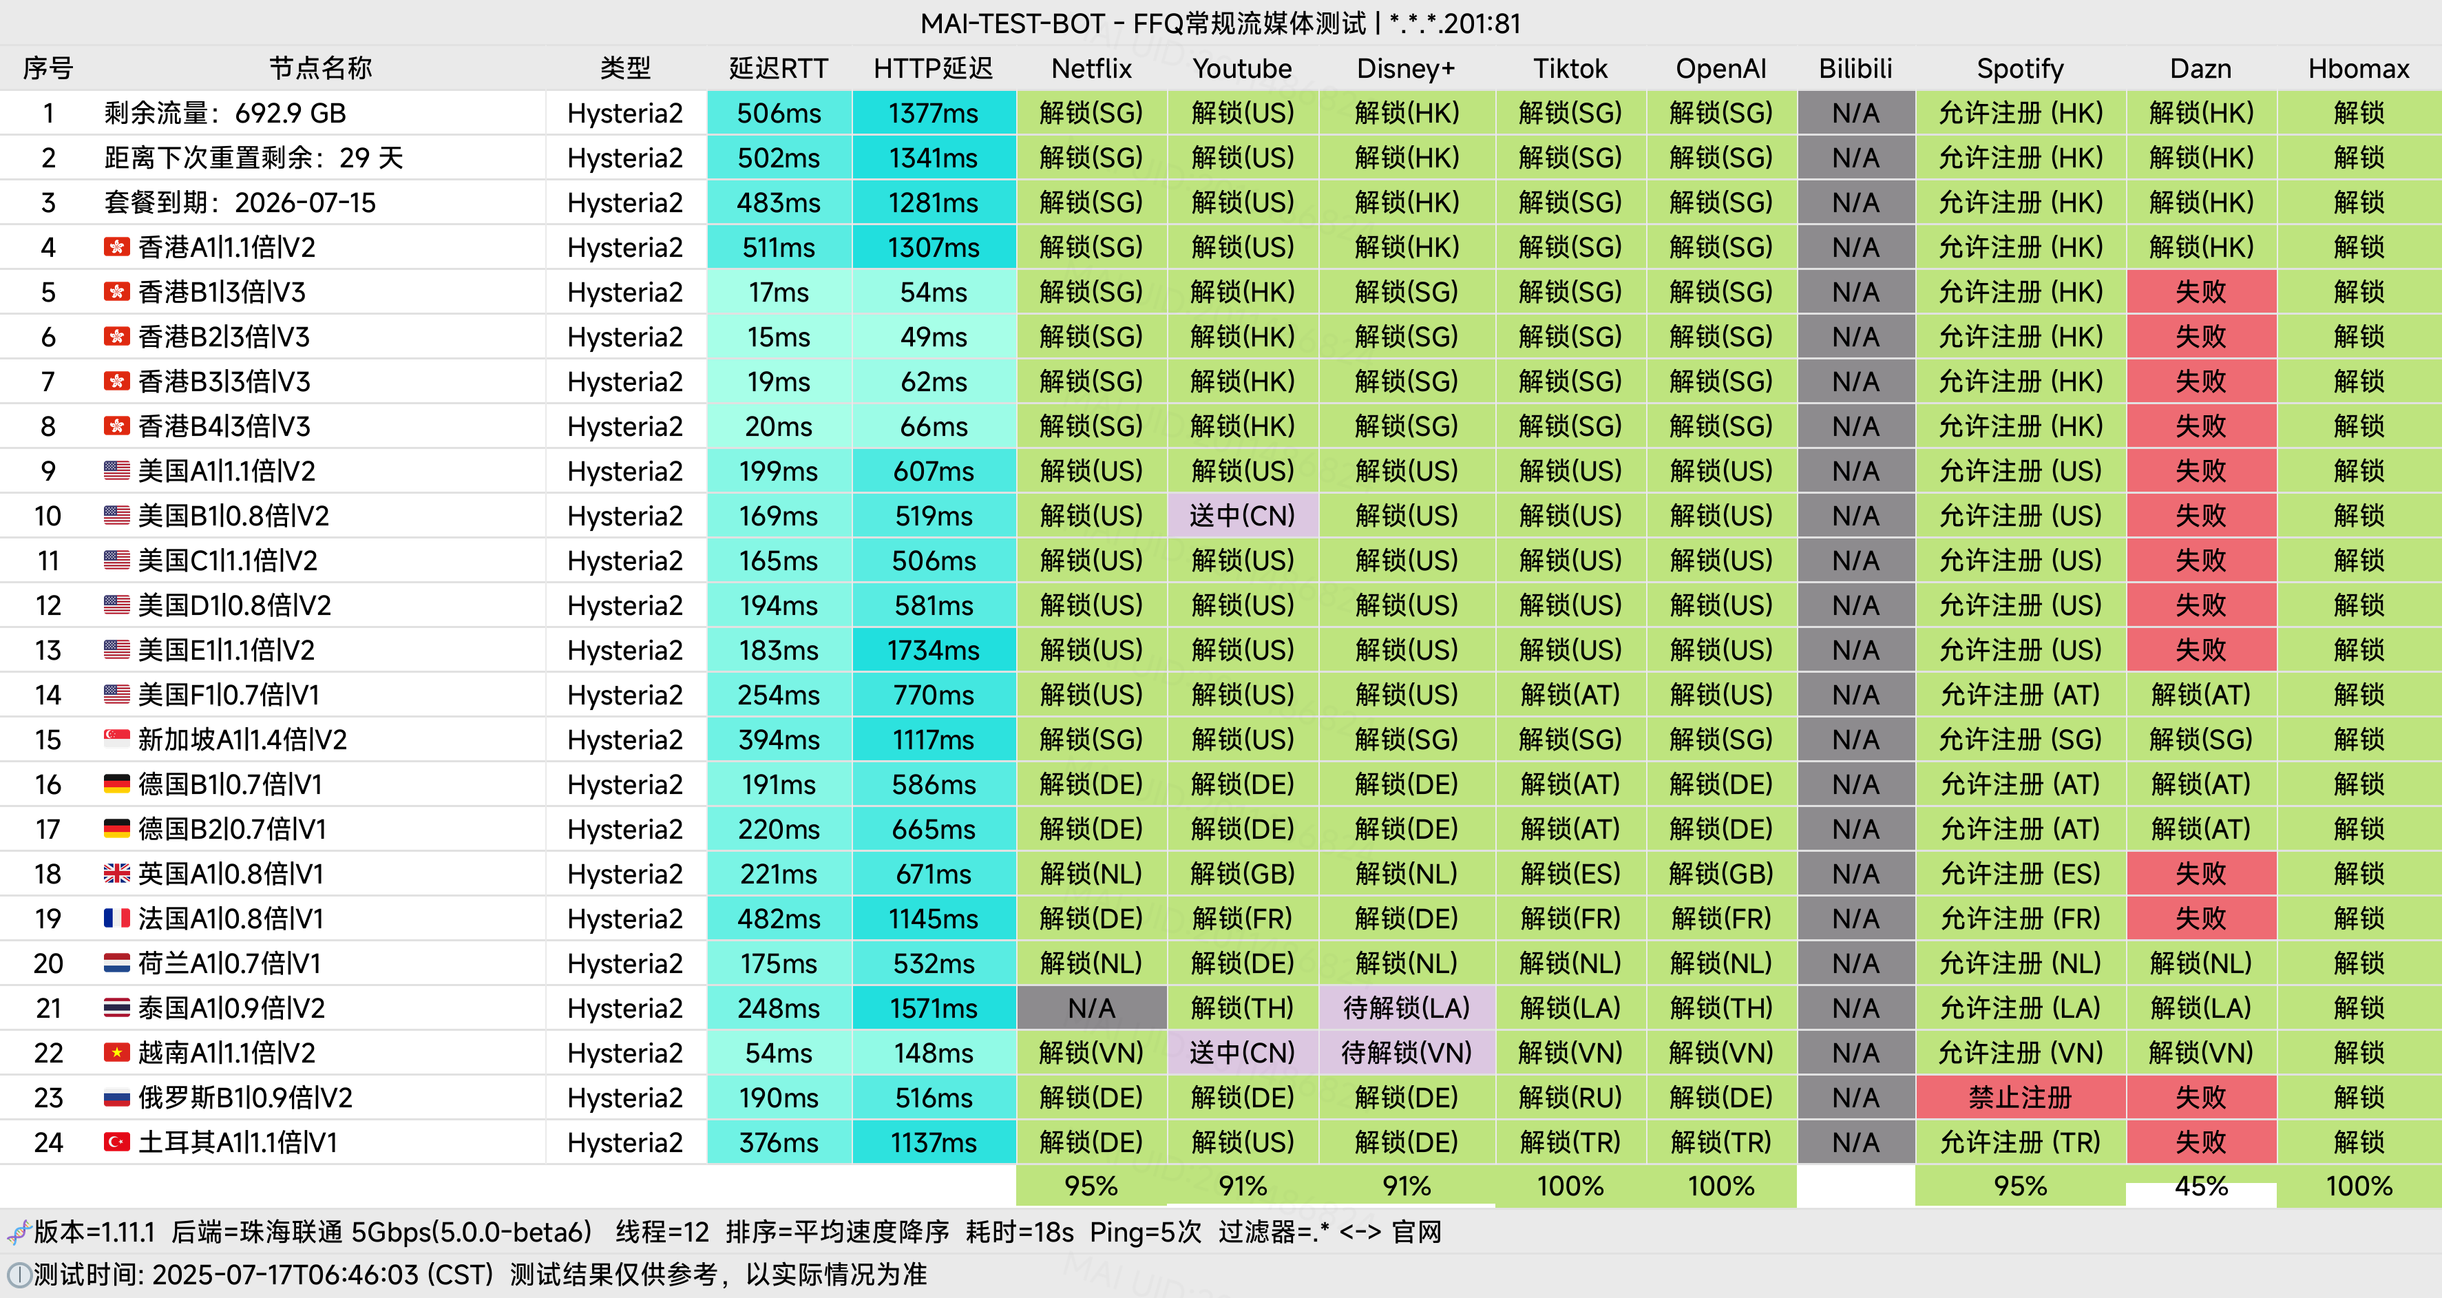Screen dimensions: 2442x1298
Task: Click the 待解锁(VN) Disney+ cell
Action: click(x=1406, y=1052)
